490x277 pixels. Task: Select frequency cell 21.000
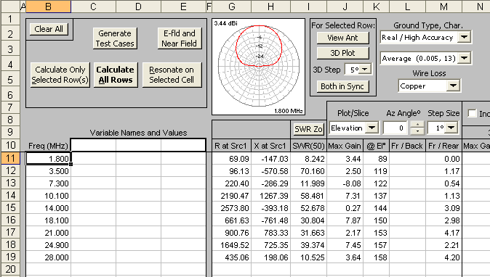(x=48, y=233)
